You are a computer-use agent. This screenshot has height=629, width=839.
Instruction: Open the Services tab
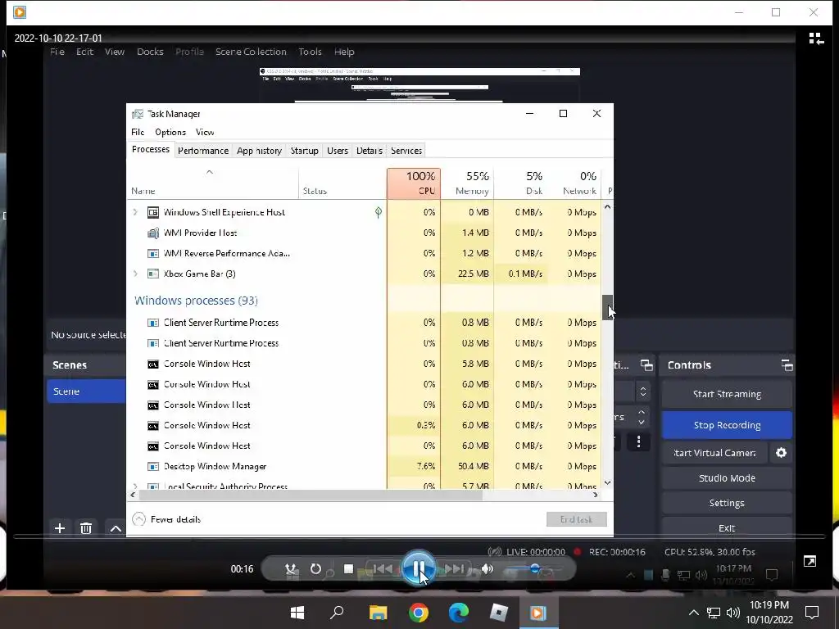406,151
